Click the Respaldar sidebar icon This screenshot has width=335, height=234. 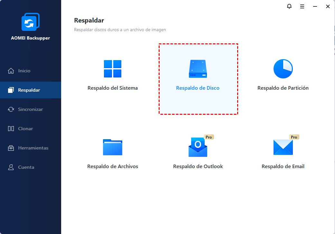pyautogui.click(x=11, y=90)
